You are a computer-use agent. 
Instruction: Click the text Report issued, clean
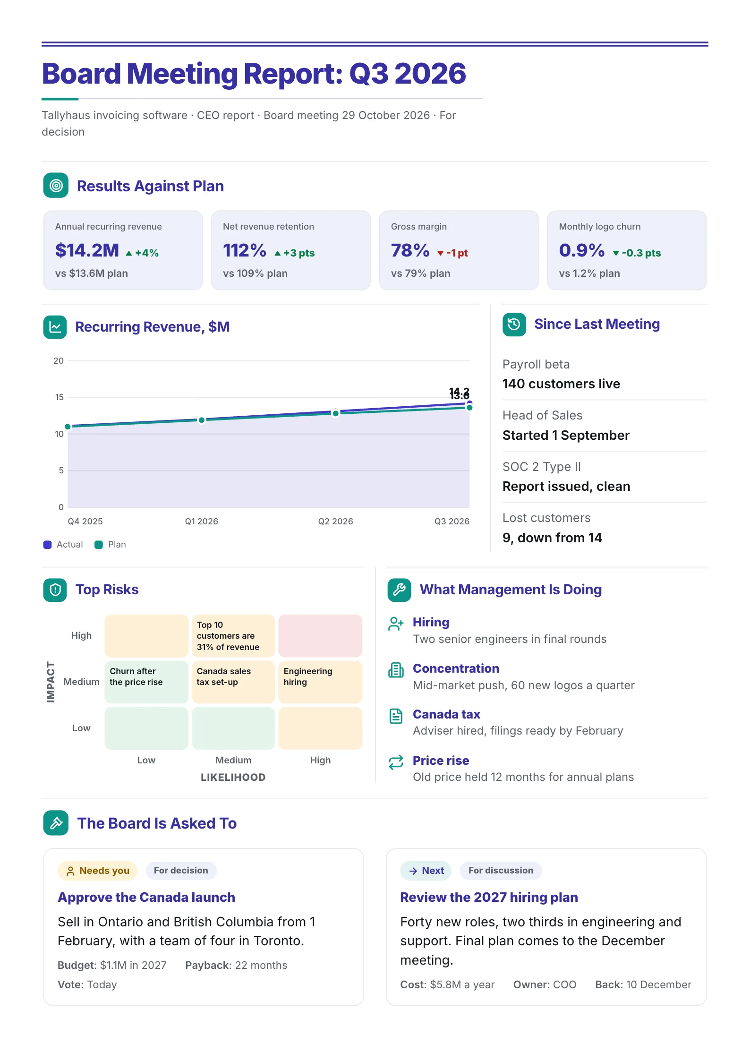pos(566,486)
